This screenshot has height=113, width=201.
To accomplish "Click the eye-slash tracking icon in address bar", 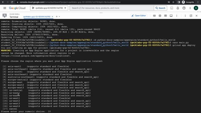I will coord(169,2).
